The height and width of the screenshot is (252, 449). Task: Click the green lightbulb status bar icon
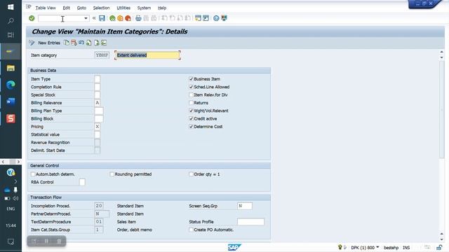tap(340, 247)
